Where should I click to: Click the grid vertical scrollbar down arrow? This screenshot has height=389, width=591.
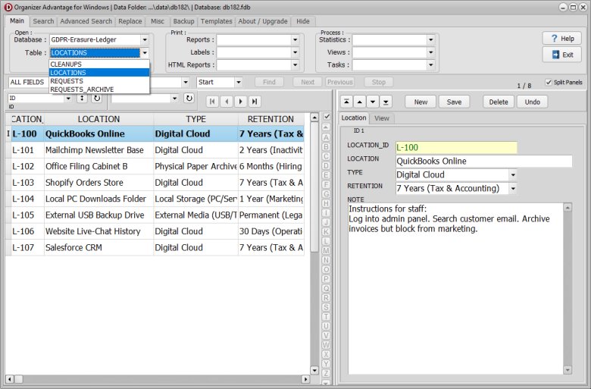314,370
